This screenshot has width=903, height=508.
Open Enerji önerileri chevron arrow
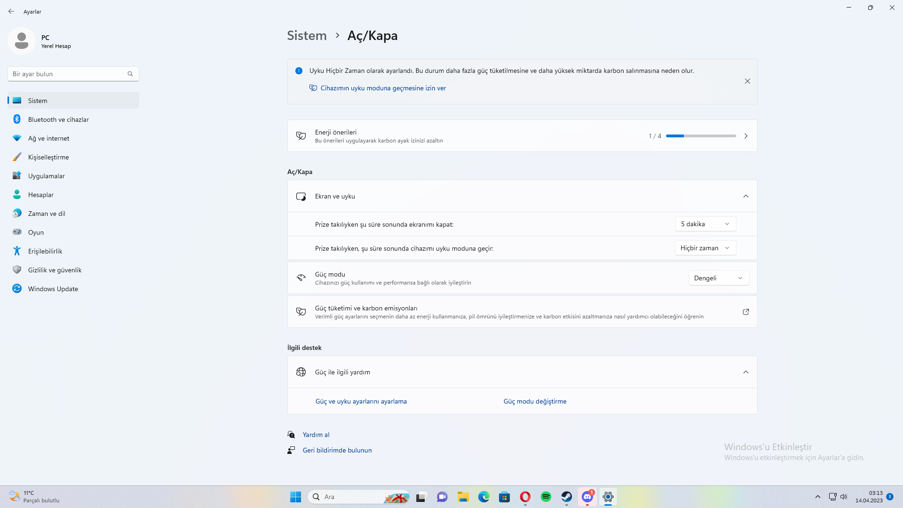[745, 136]
